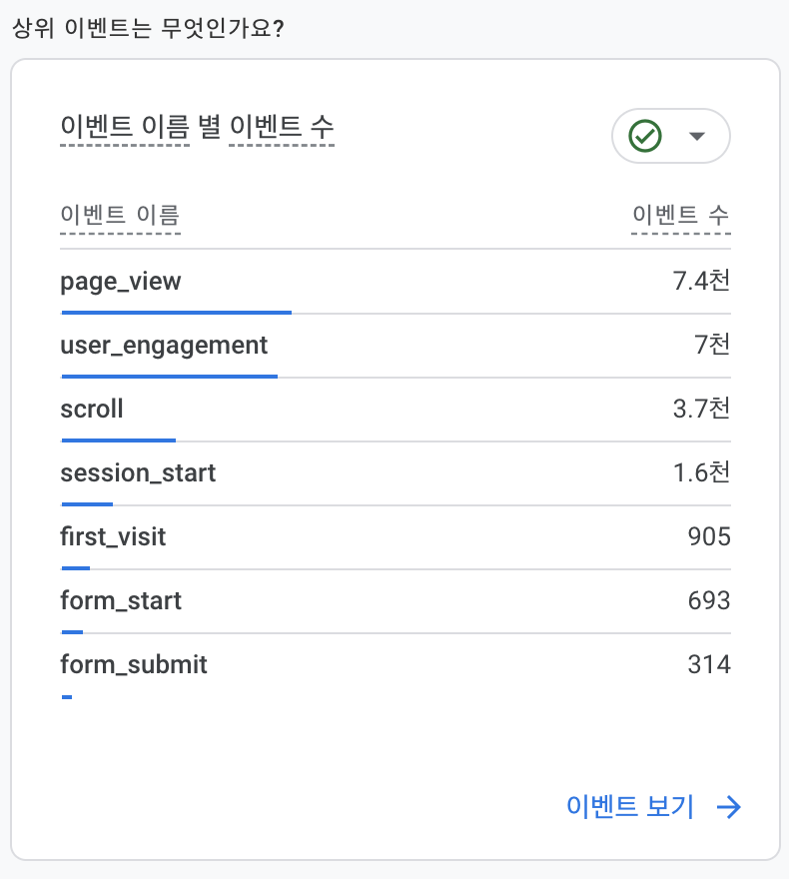Click the green checkmark status icon
789x879 pixels.
(645, 136)
